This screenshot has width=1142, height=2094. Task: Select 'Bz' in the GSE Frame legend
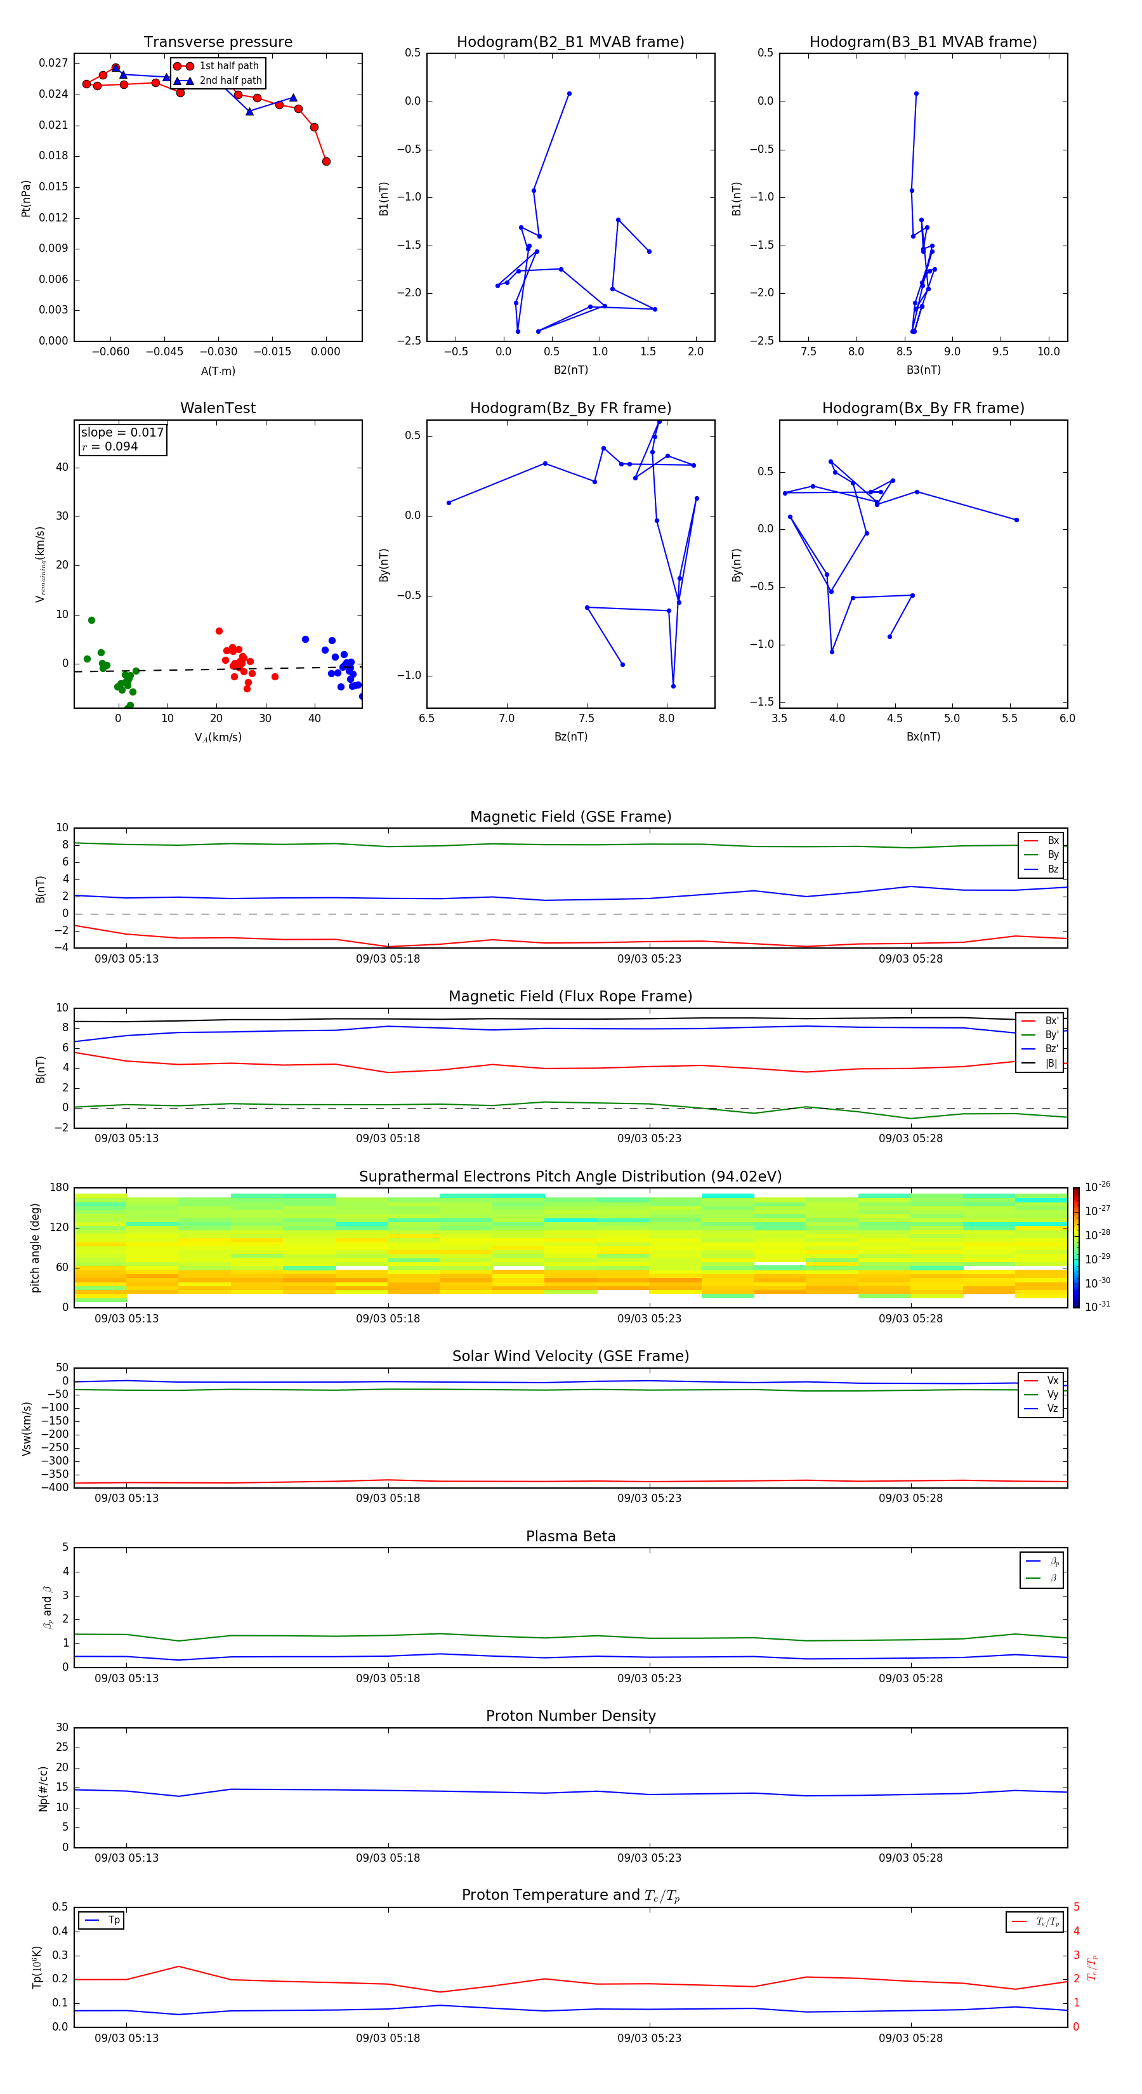1041,869
